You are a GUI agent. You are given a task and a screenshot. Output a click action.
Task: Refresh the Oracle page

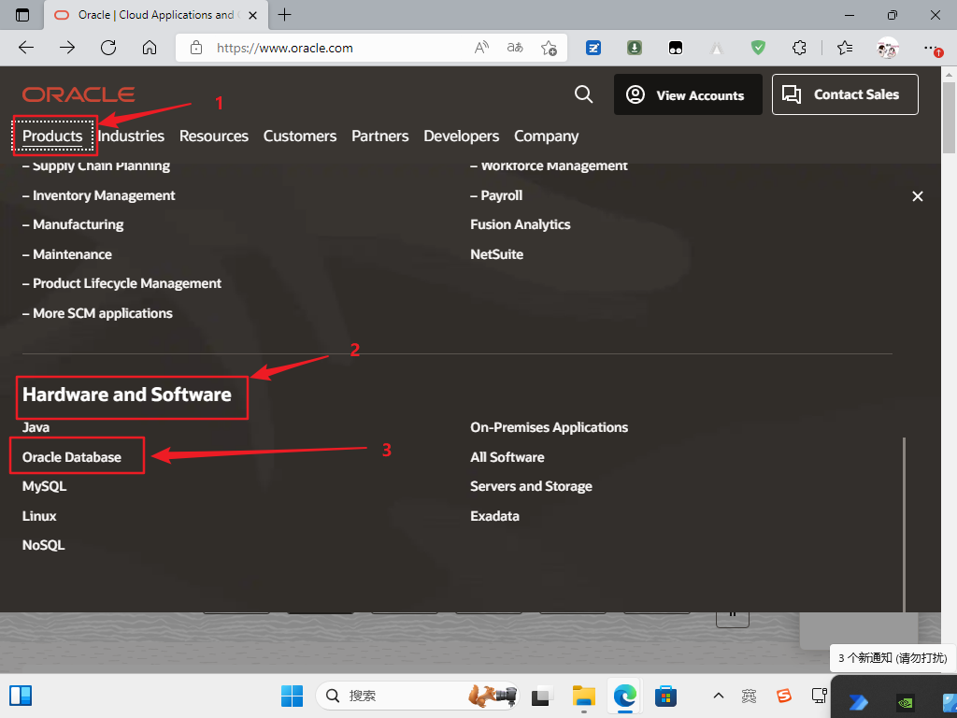click(108, 46)
